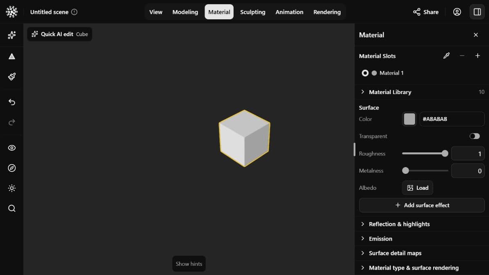Screen dimensions: 489x275
Task: Switch to the Rendering tab
Action: click(x=327, y=12)
